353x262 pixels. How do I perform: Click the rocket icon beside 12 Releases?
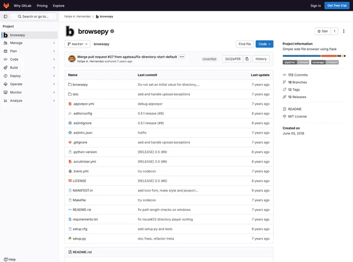pyautogui.click(x=285, y=97)
